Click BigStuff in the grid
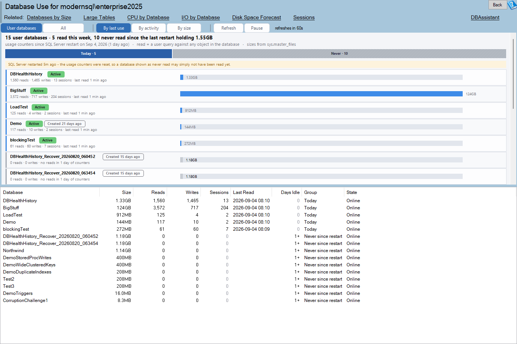 tap(11, 208)
